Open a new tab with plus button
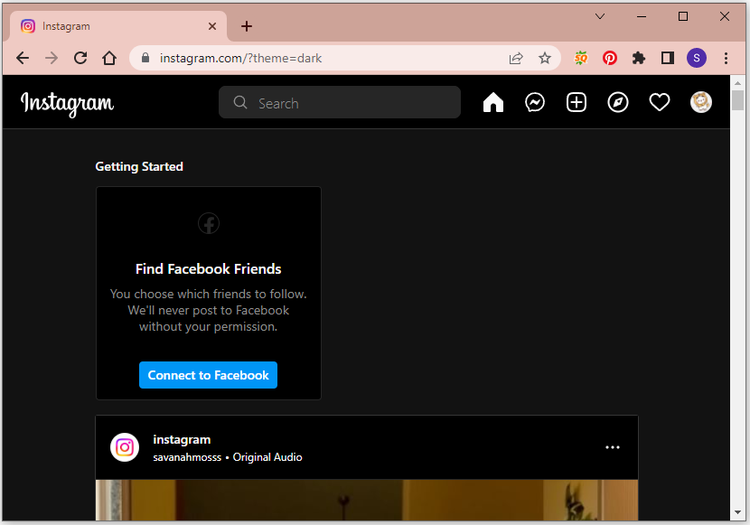This screenshot has height=525, width=750. coord(247,26)
